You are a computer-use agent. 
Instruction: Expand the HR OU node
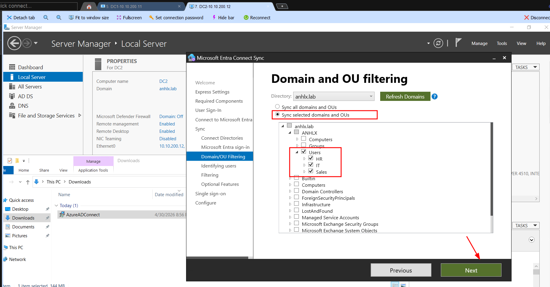(x=304, y=159)
